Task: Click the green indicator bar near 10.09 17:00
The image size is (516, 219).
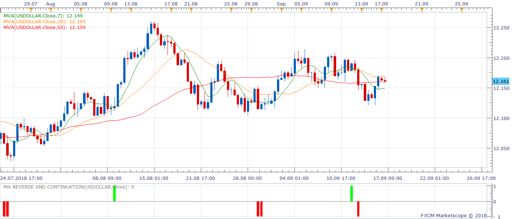Action: [351, 194]
